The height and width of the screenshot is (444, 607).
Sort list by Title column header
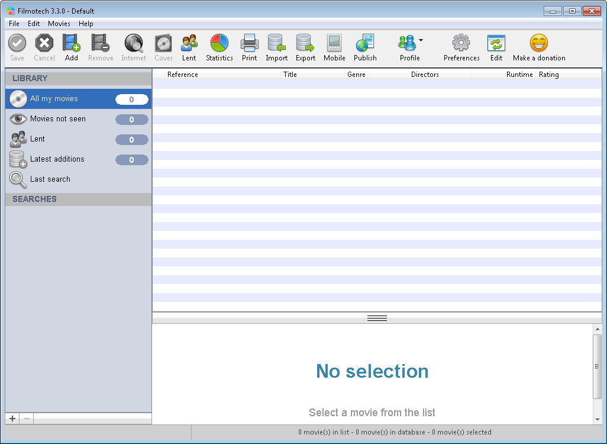[x=290, y=75]
